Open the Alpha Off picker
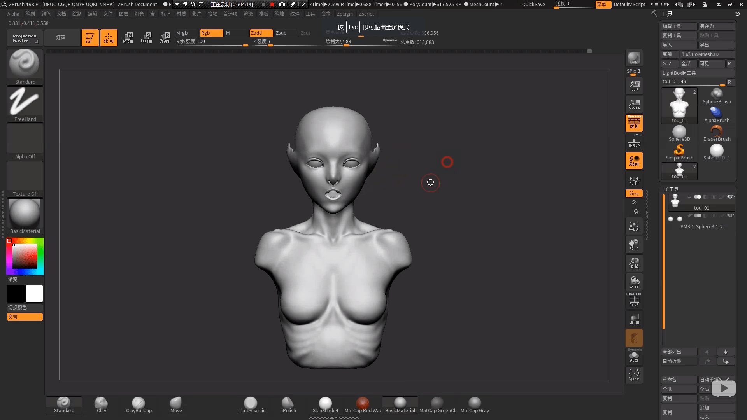The image size is (747, 420). (x=25, y=142)
